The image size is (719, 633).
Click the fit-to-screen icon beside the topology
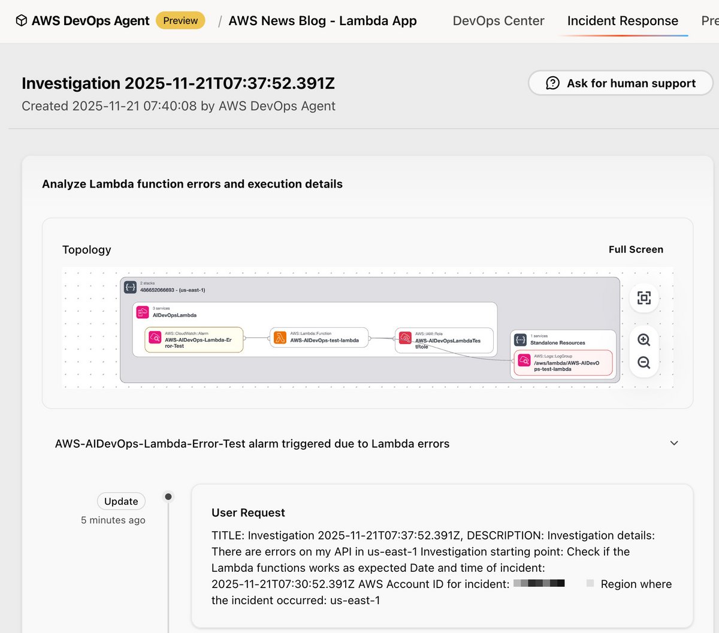coord(644,298)
